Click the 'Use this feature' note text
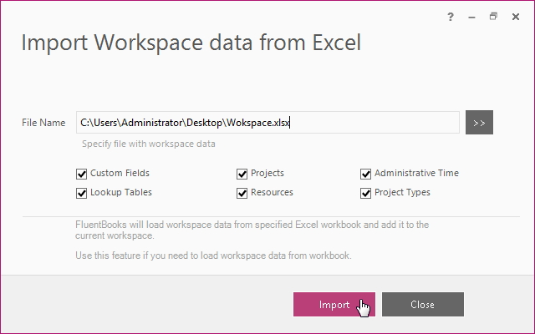This screenshot has width=535, height=334. (213, 256)
